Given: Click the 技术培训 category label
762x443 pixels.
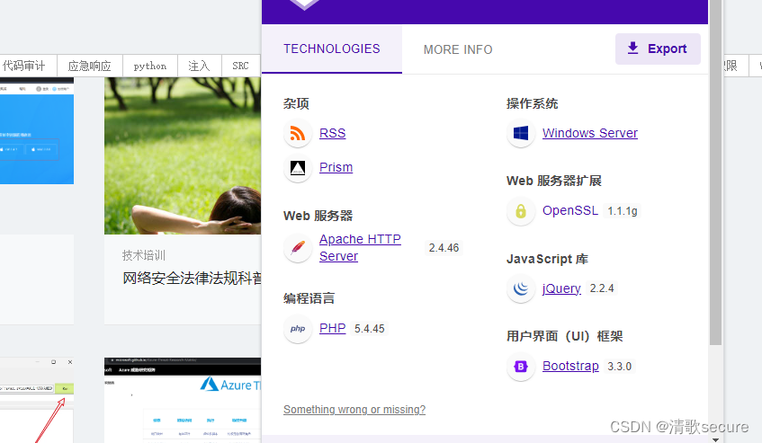Looking at the screenshot, I should (144, 255).
